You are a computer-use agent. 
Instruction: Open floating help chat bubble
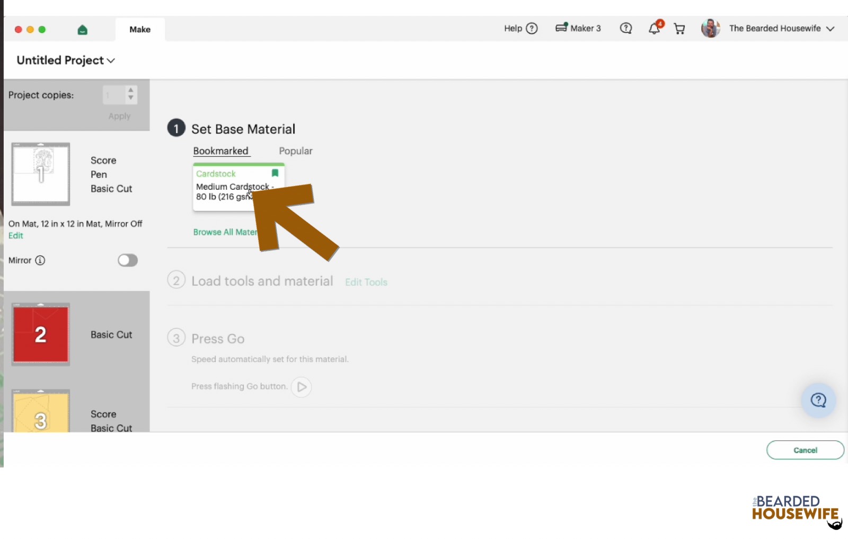(x=818, y=400)
